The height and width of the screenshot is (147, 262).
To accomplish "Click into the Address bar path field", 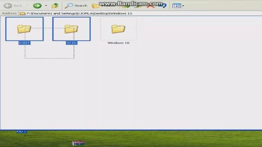I will coord(140,13).
